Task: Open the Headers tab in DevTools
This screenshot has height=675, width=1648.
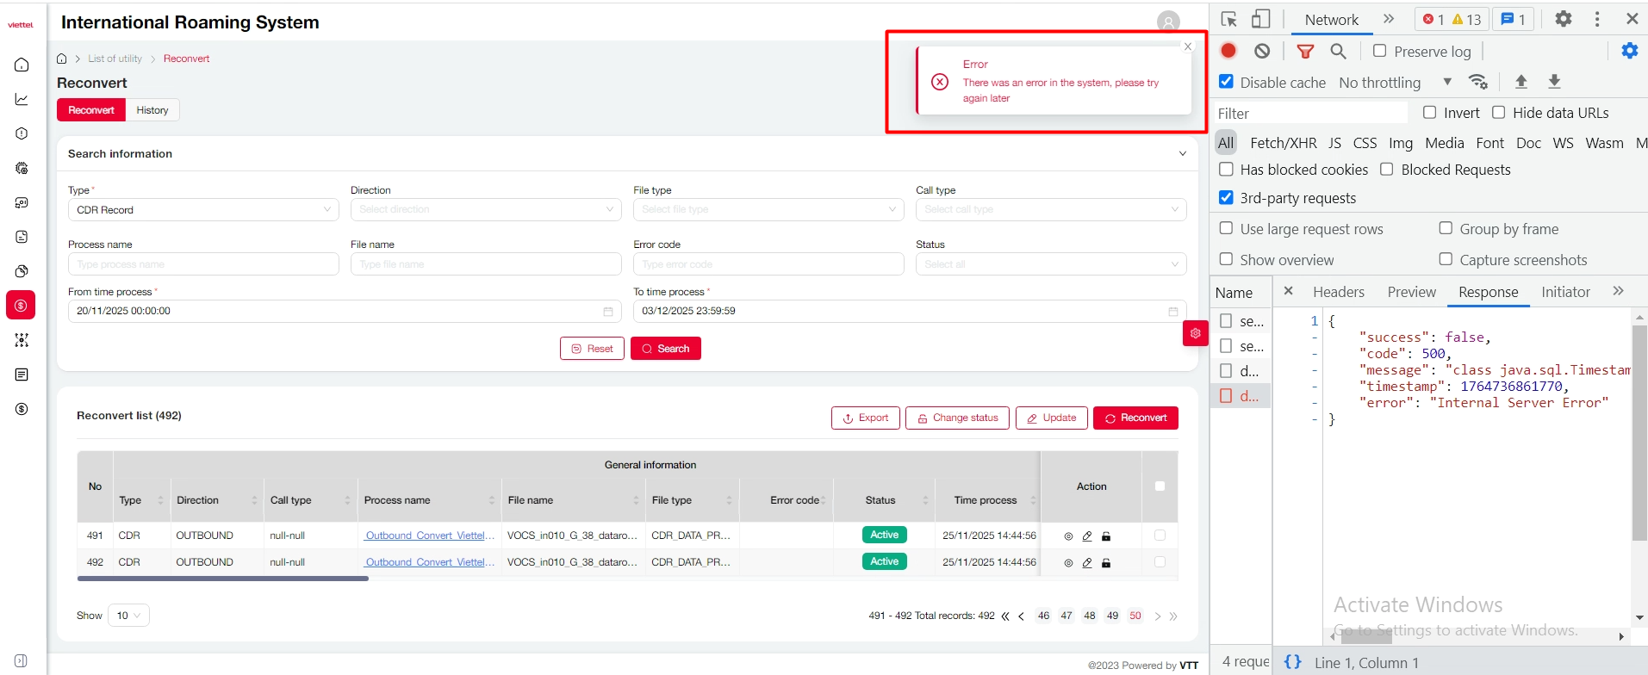Action: point(1338,292)
